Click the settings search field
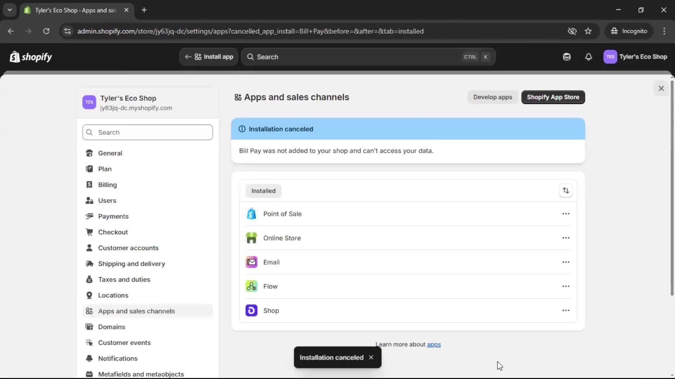Screen dimensions: 675x379 147,132
